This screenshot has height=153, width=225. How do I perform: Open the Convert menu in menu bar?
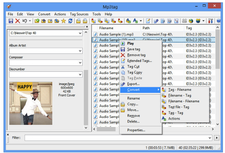pyautogui.click(x=44, y=14)
